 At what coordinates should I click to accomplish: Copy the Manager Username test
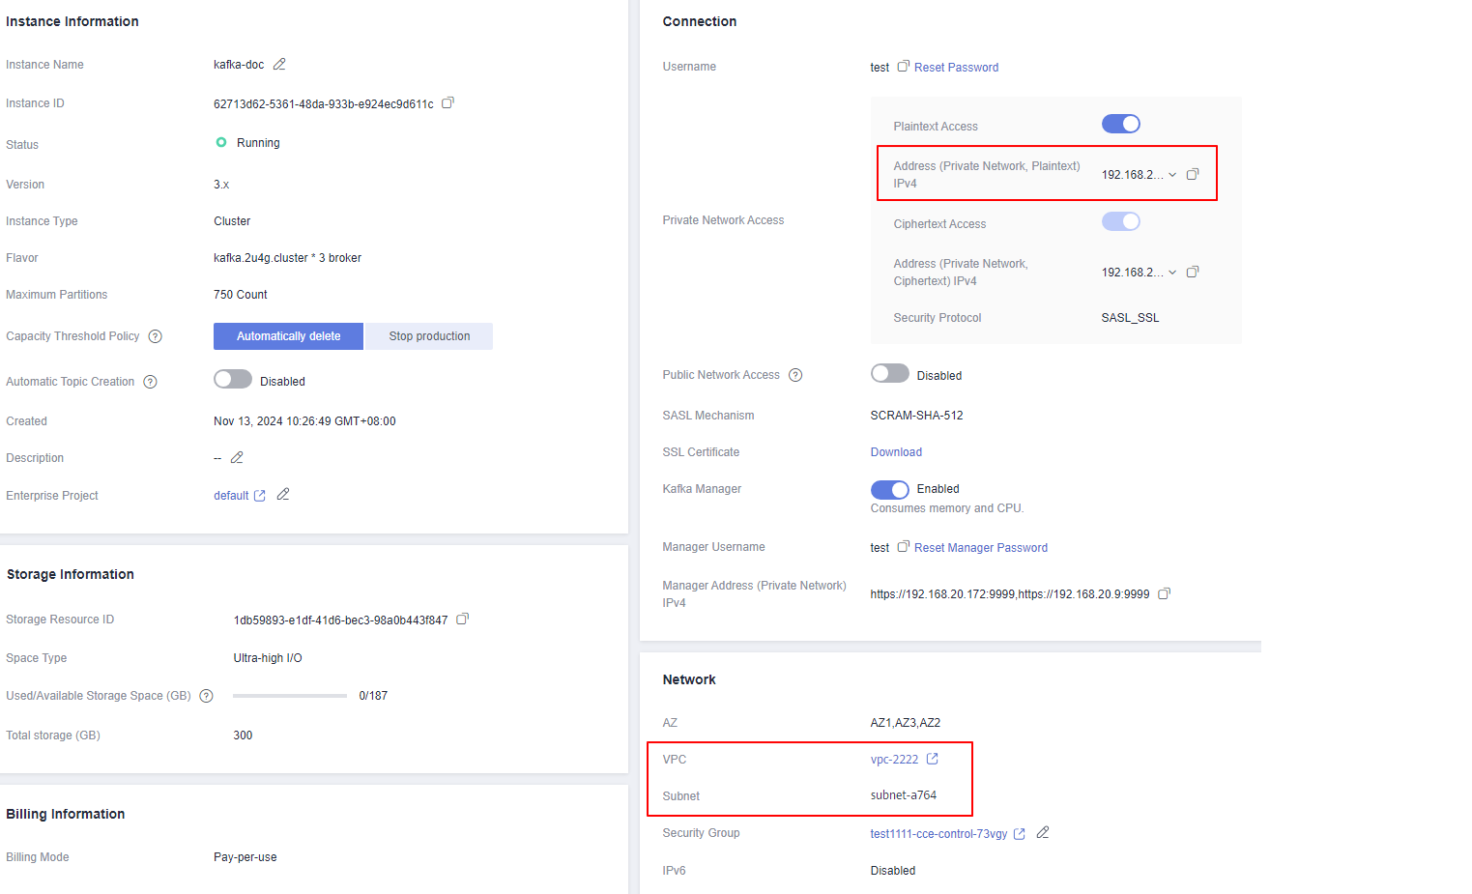pyautogui.click(x=903, y=547)
